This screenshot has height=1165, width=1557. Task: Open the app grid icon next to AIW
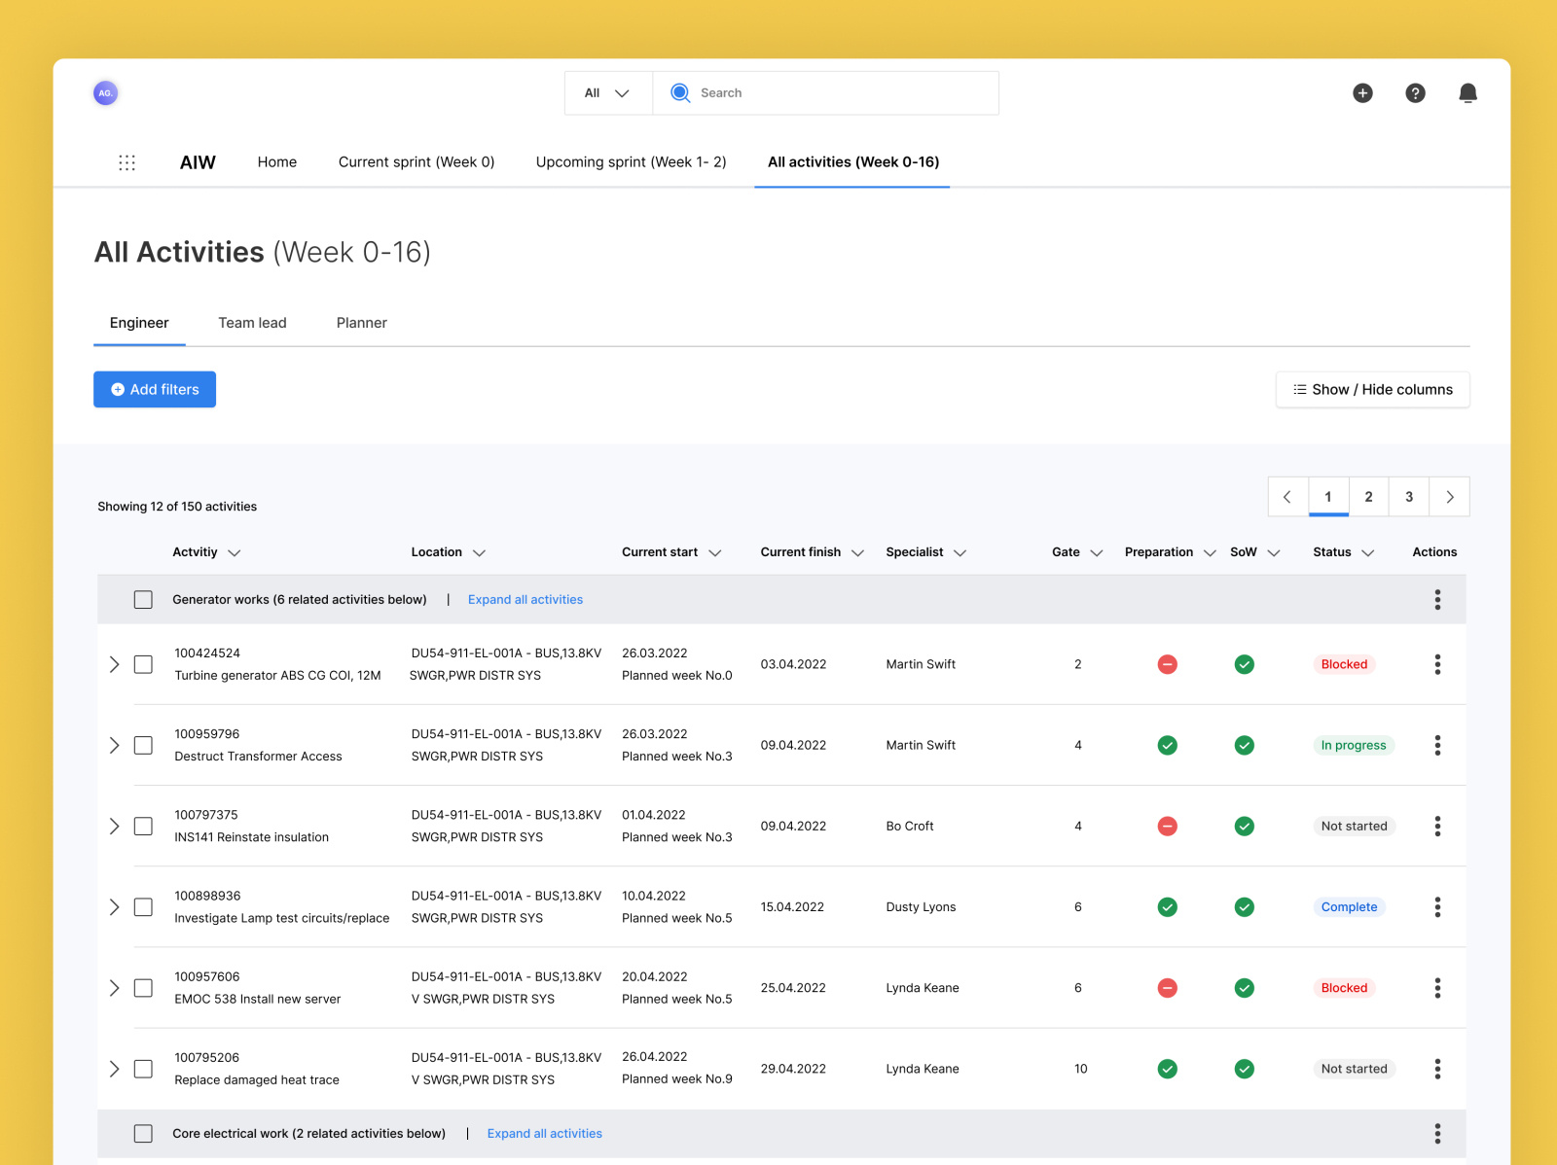tap(127, 162)
